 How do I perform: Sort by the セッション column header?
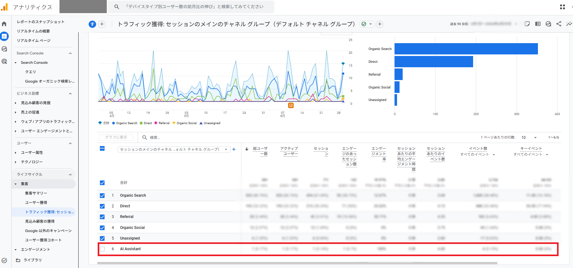[x=321, y=151]
